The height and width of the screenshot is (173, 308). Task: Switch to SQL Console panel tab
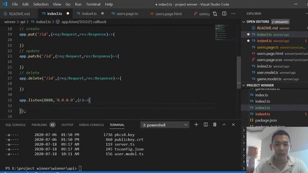(15, 125)
